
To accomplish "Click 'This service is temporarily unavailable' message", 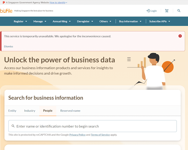I will tap(58, 36).
